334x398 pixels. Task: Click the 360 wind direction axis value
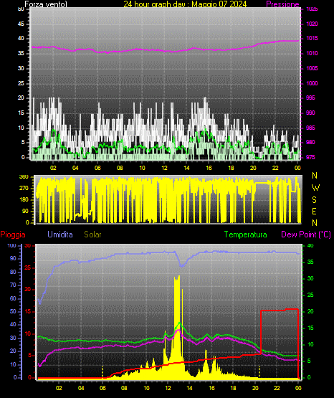tap(24, 177)
